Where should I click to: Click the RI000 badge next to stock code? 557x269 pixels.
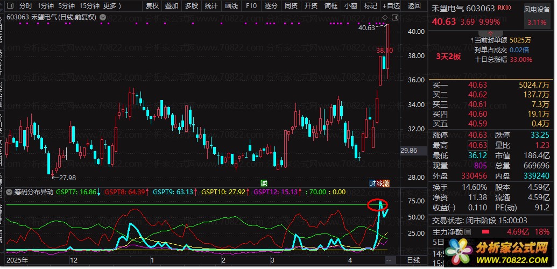504,8
